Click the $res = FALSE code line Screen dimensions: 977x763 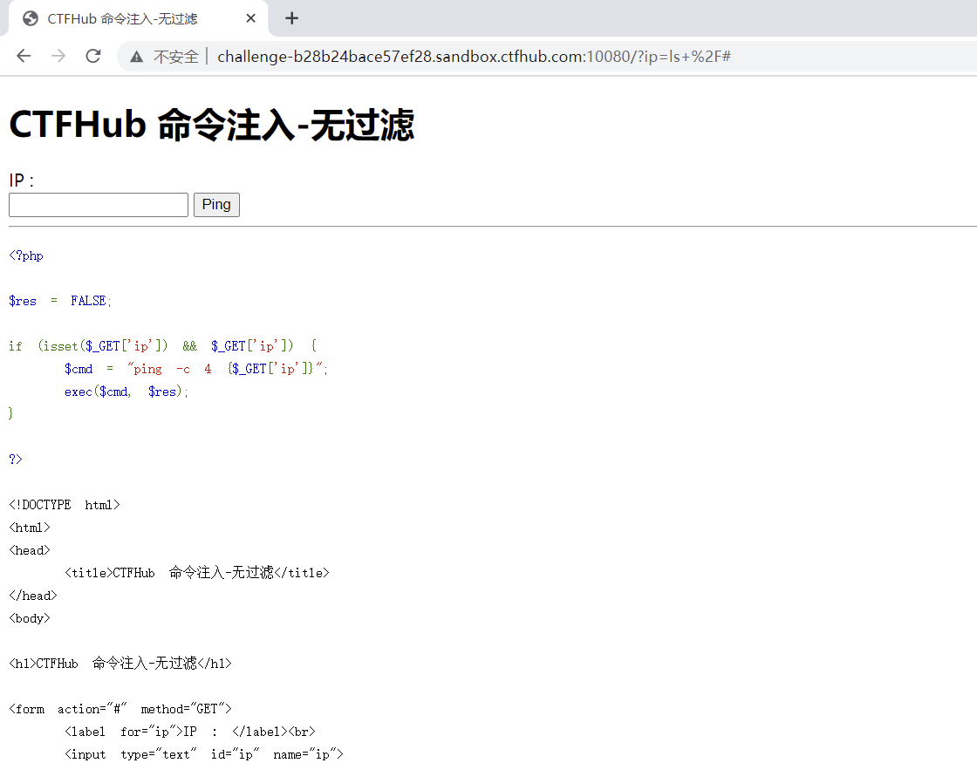pyautogui.click(x=60, y=301)
